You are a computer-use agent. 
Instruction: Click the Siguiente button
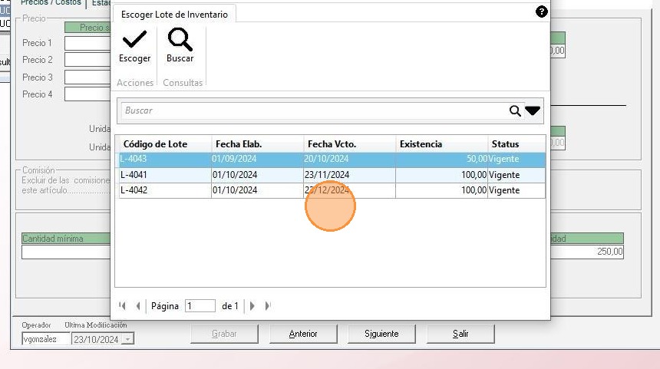point(381,334)
